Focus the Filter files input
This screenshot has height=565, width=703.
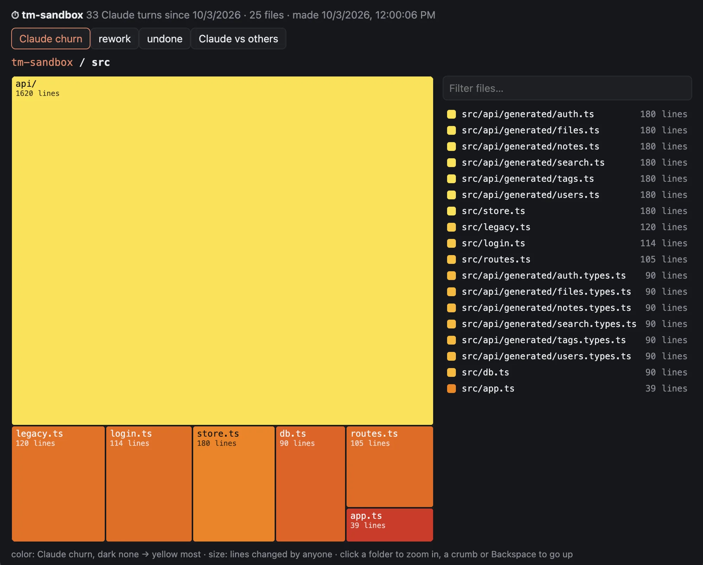click(567, 88)
